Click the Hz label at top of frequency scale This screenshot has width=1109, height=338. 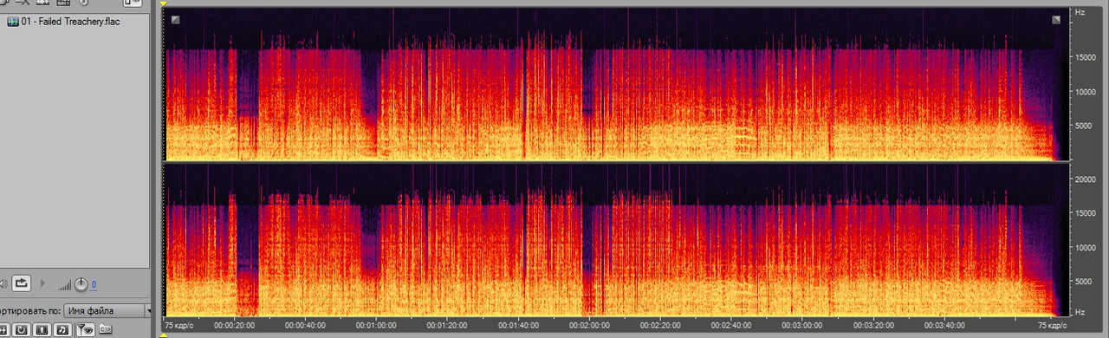1080,12
